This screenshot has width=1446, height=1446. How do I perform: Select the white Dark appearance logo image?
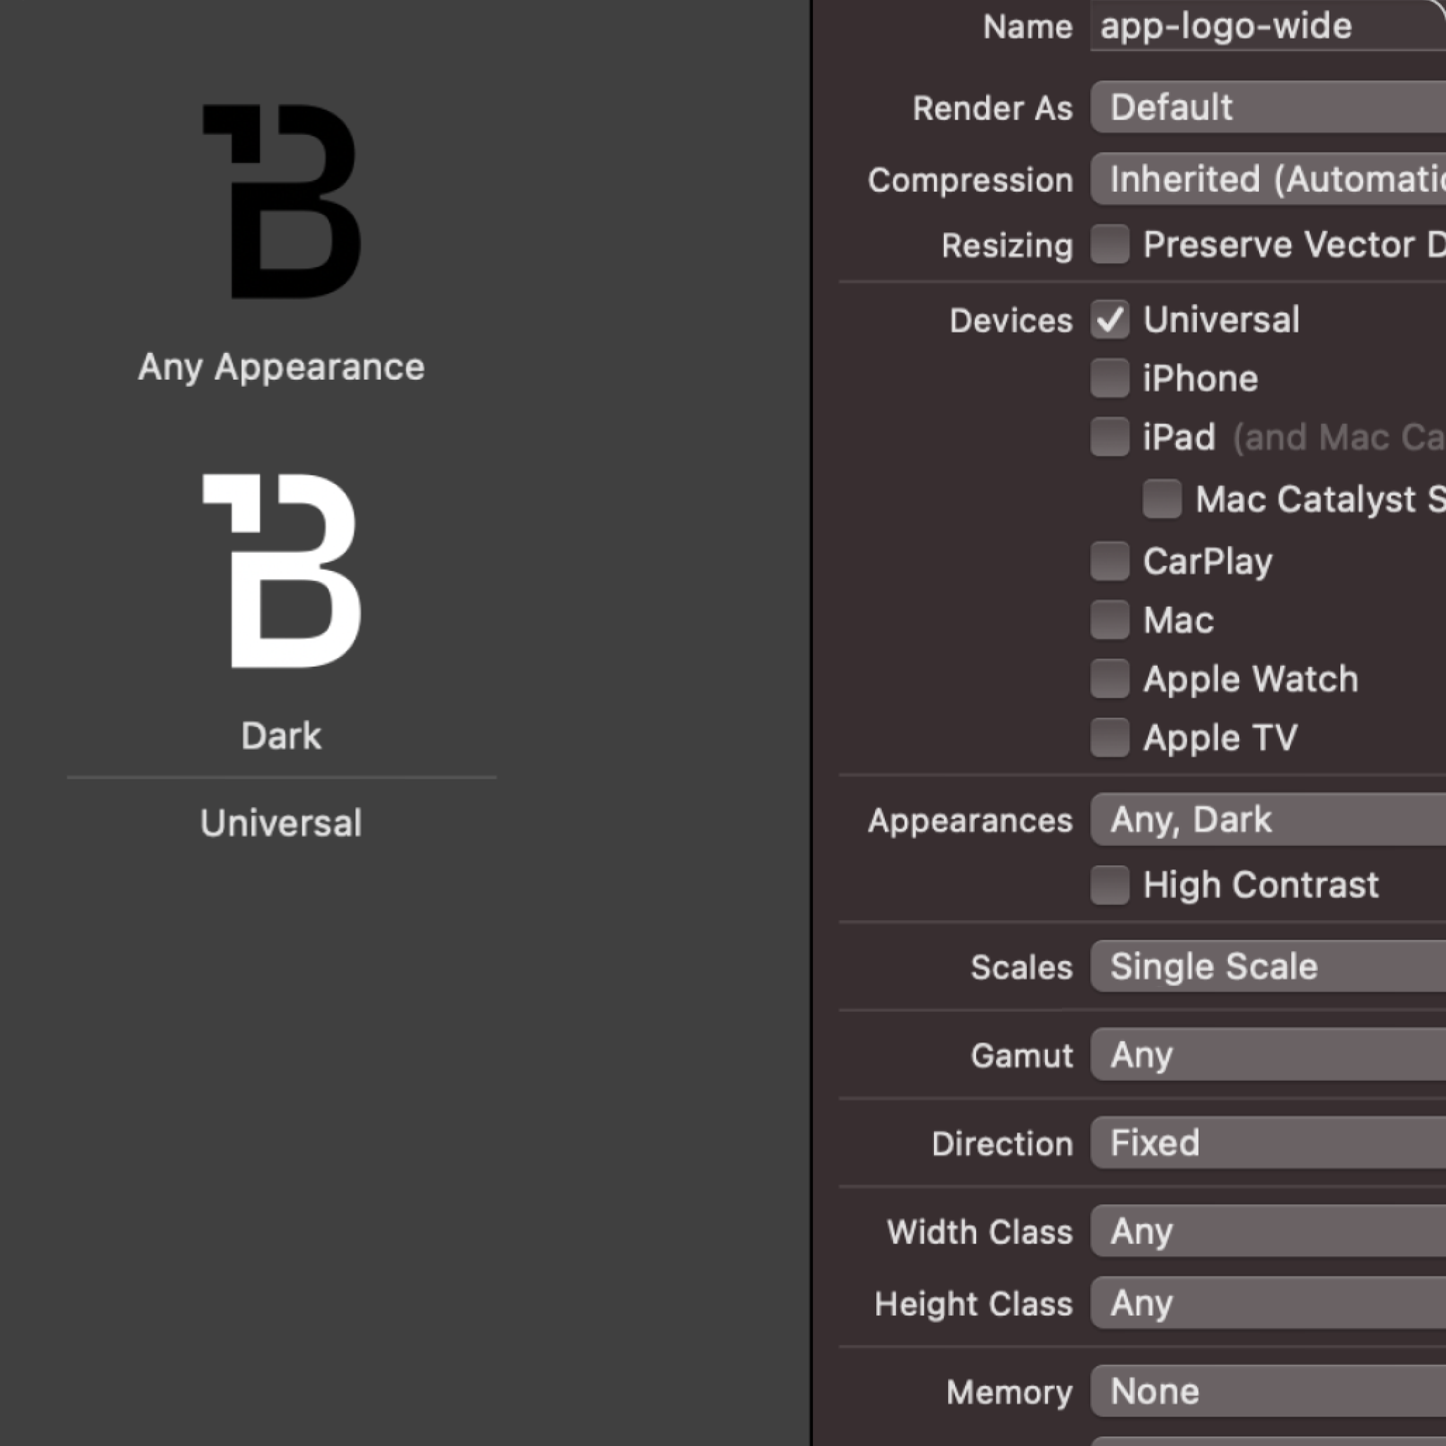click(281, 570)
